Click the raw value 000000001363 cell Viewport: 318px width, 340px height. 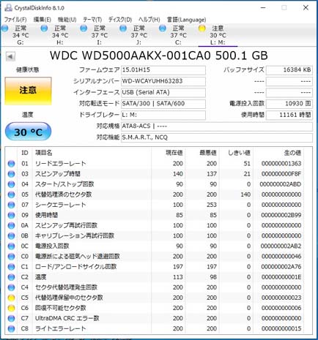pos(281,164)
